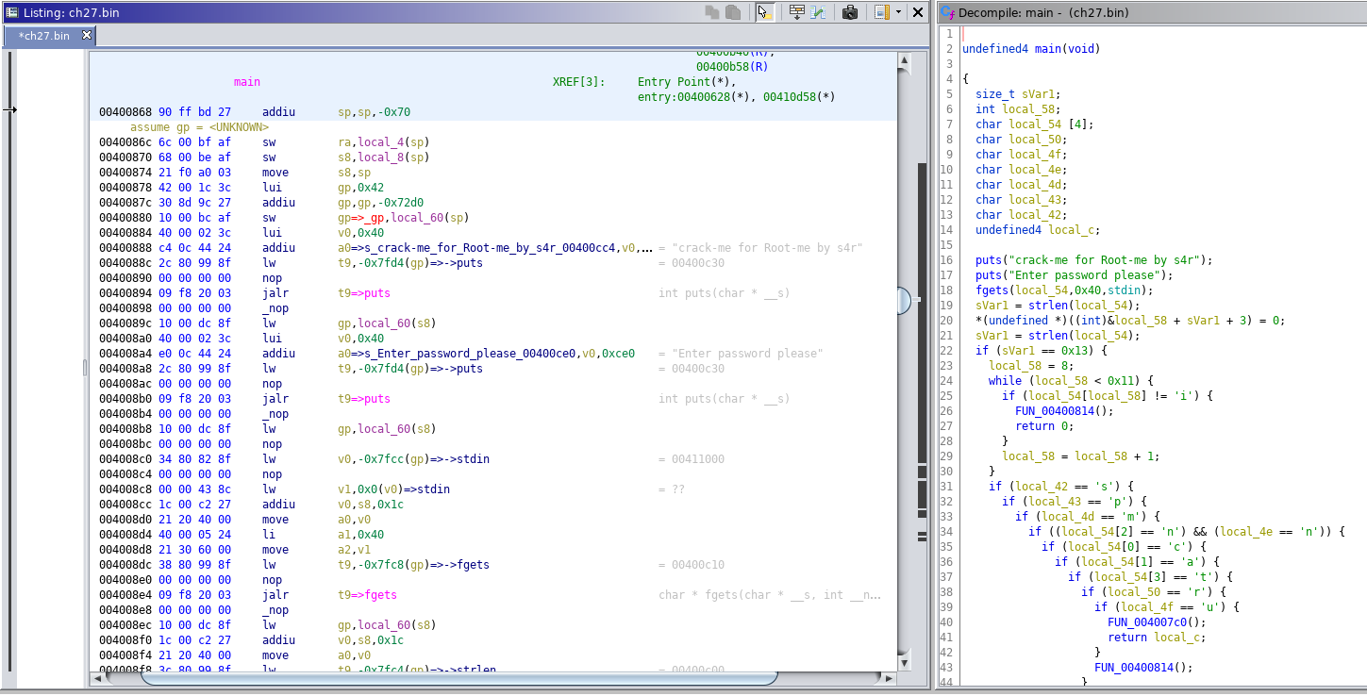Click the listing vertical scrollbar thumb
The image size is (1367, 696).
pyautogui.click(x=905, y=301)
